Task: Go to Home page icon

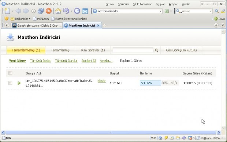Action: tap(58, 11)
